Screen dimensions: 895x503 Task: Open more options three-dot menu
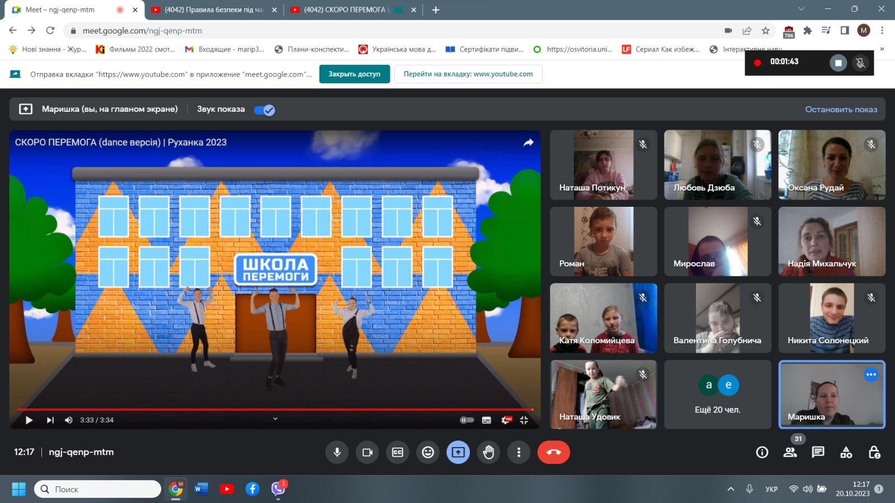pyautogui.click(x=519, y=452)
